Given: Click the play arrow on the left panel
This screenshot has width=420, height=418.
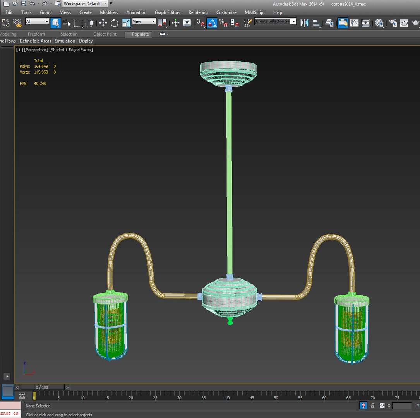Looking at the screenshot, I should [7, 376].
